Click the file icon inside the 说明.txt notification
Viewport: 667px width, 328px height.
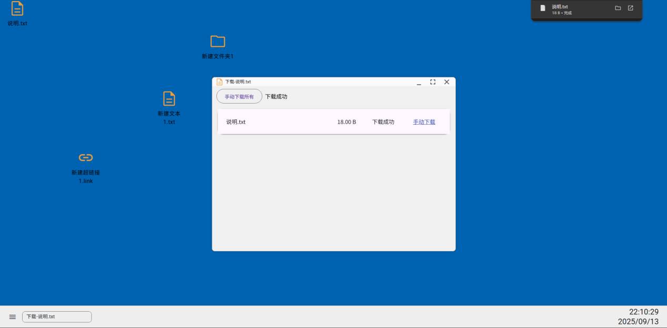point(542,7)
